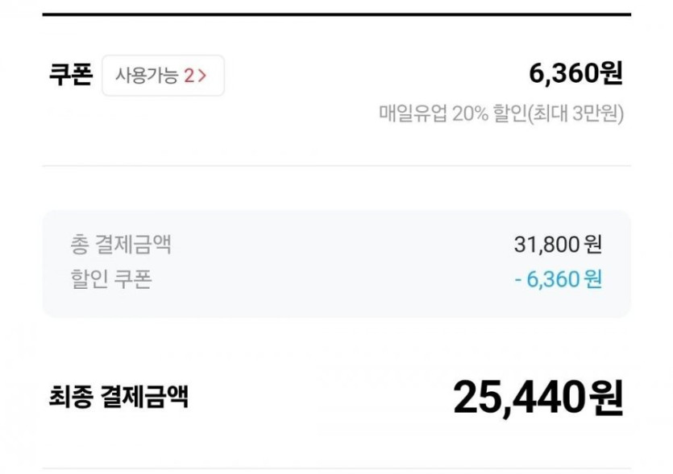Select the 총 결제금액 label

[121, 243]
